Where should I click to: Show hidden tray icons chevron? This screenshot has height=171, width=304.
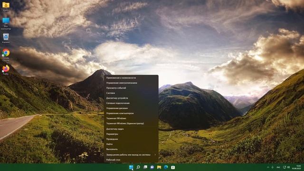268,167
